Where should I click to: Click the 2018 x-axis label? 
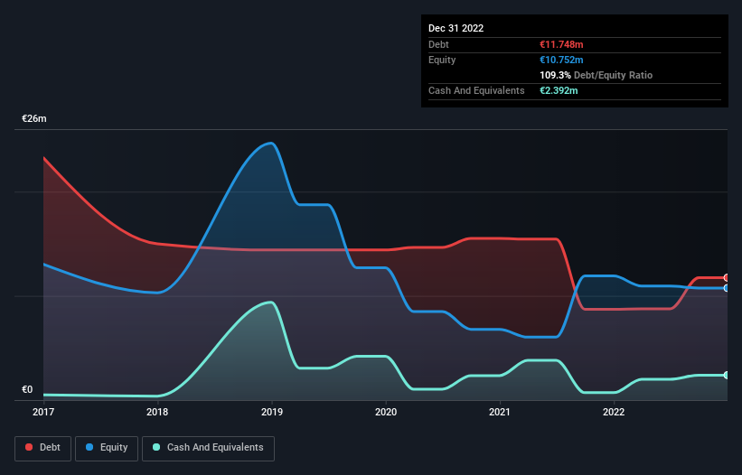[x=157, y=412]
